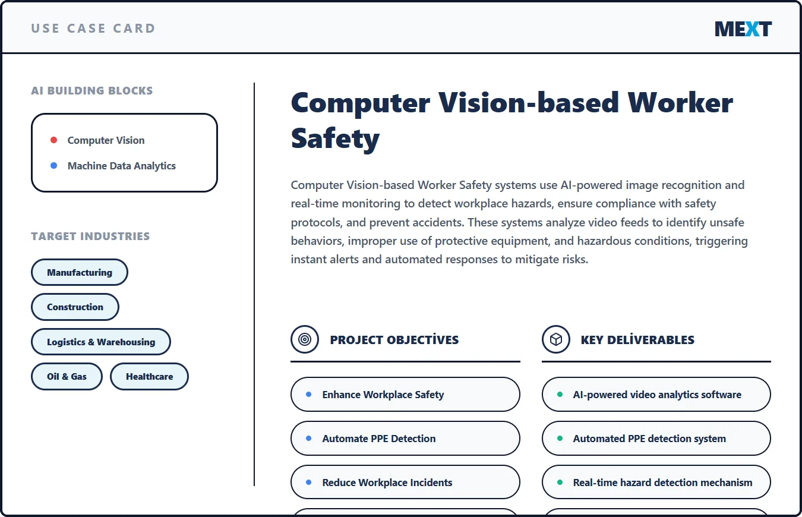Click the Computer Vision building block

106,140
